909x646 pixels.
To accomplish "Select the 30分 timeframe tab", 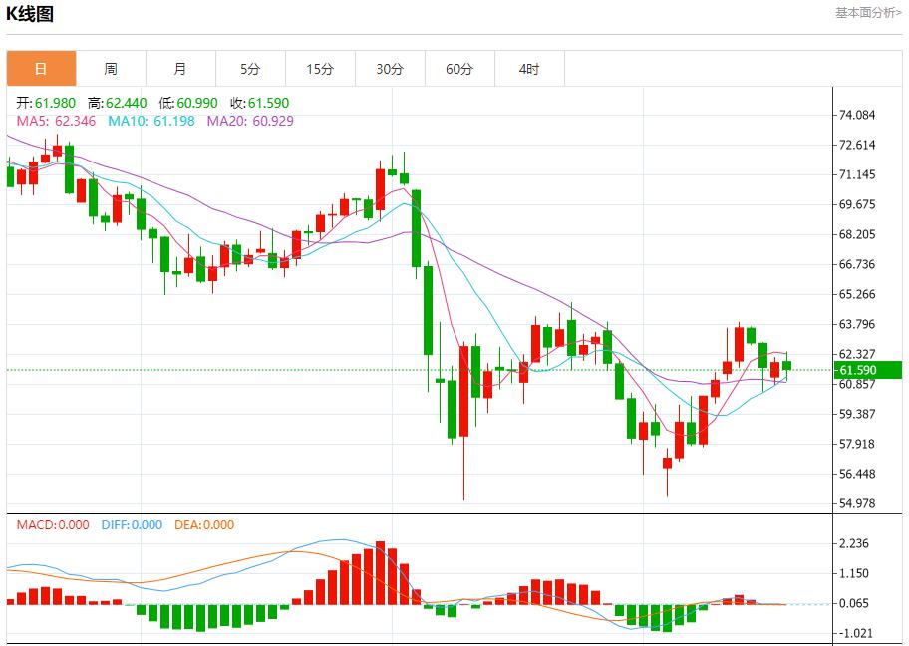I will click(390, 69).
